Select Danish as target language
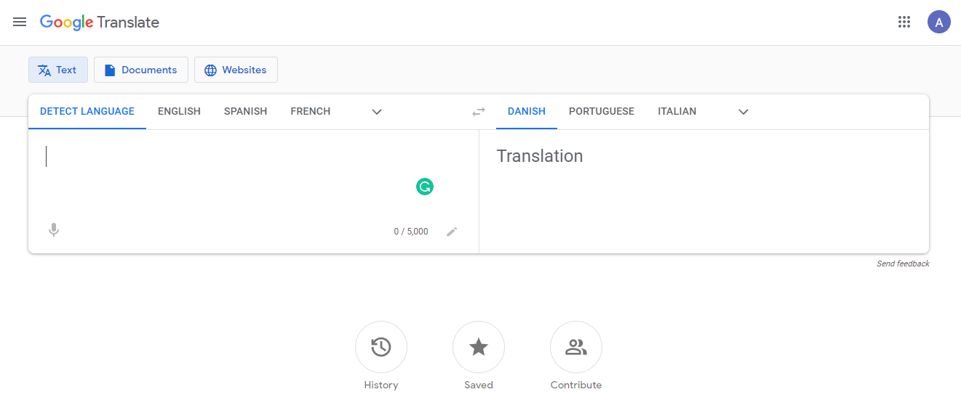 [527, 112]
